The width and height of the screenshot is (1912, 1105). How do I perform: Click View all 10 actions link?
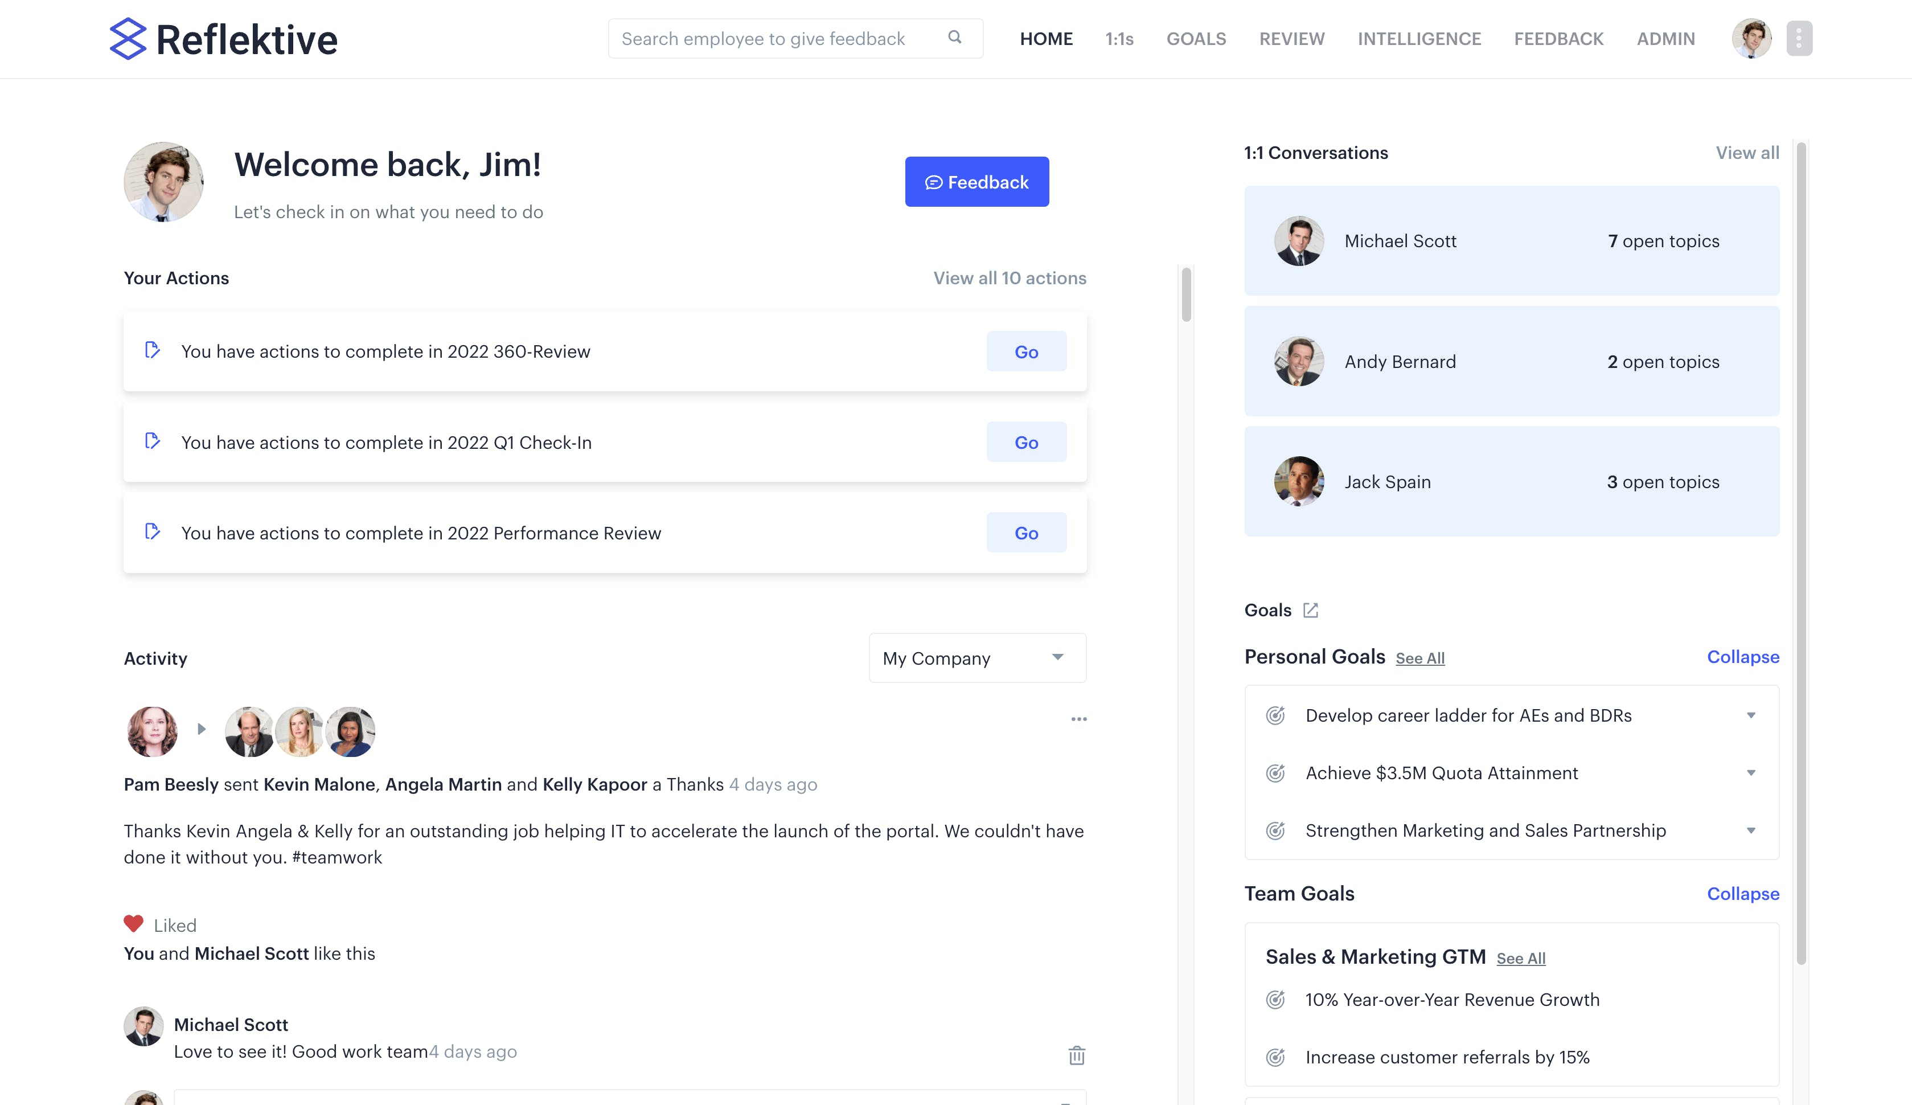click(1009, 279)
